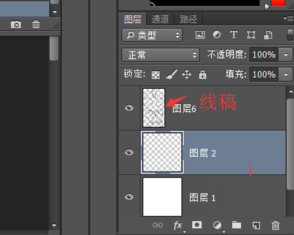Click the lock all padlock icon
Image resolution: width=294 pixels, height=235 pixels.
(203, 75)
